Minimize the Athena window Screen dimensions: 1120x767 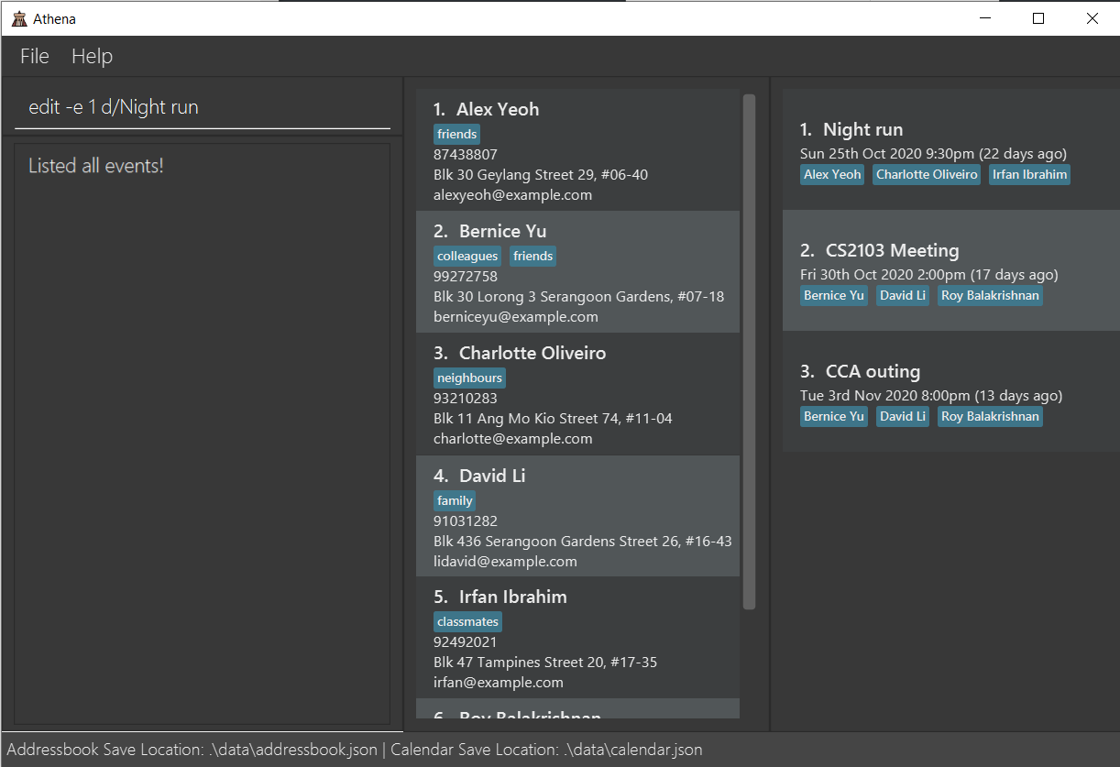(985, 18)
